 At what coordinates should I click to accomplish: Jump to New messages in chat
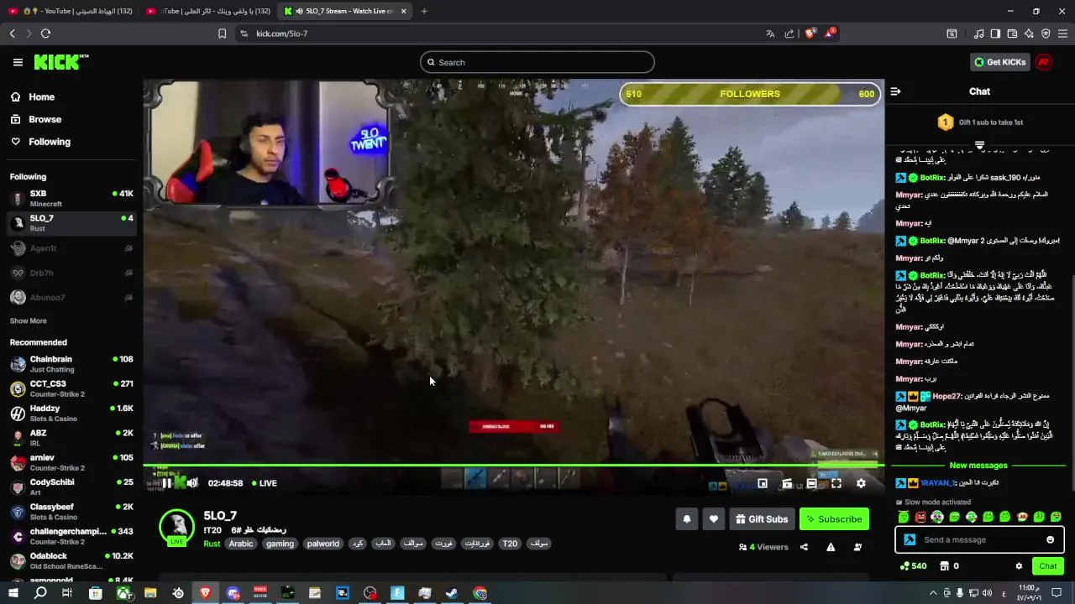978,466
